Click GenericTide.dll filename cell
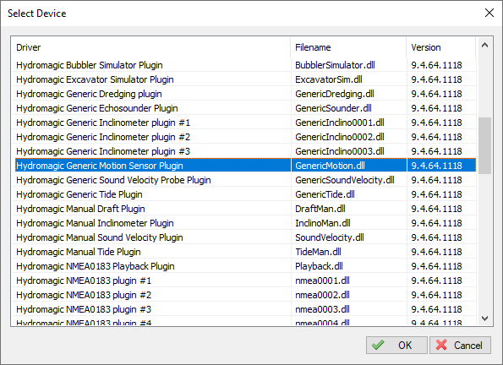This screenshot has height=365, width=503. tap(348, 194)
